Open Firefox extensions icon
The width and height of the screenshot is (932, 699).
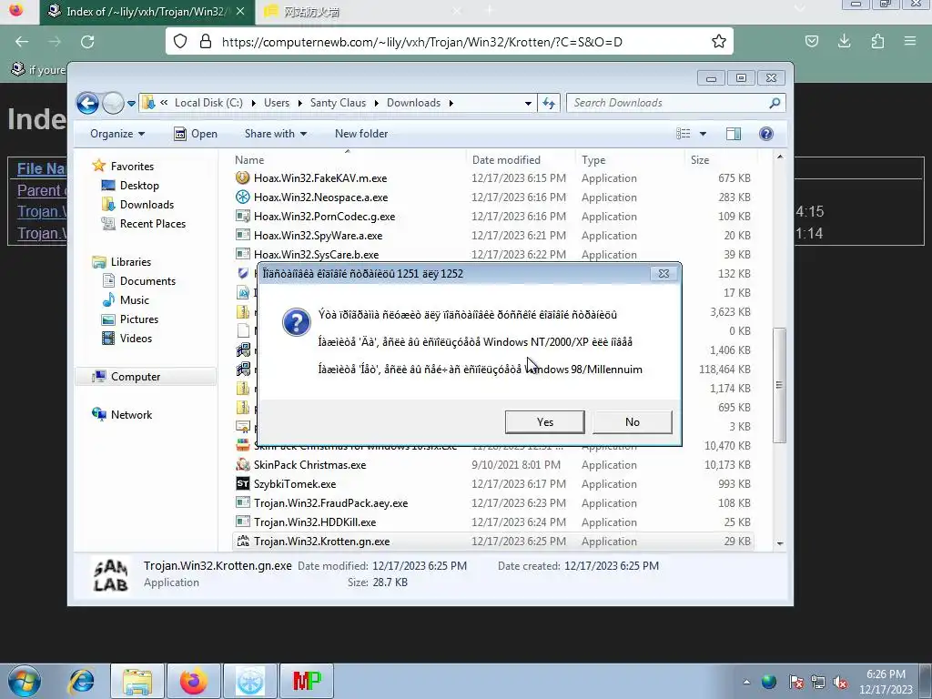877,41
